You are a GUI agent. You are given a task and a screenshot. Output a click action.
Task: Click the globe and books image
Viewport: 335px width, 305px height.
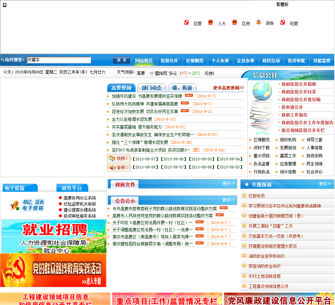pyautogui.click(x=262, y=107)
